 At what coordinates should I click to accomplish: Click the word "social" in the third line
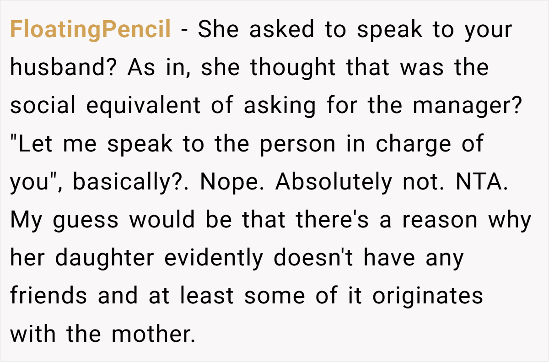[43, 106]
